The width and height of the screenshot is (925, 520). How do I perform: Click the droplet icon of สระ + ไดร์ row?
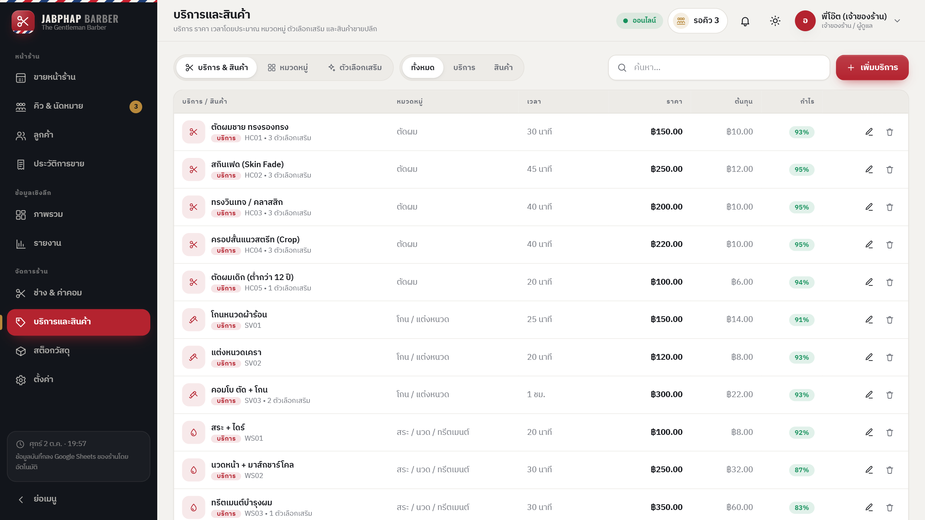pyautogui.click(x=193, y=432)
